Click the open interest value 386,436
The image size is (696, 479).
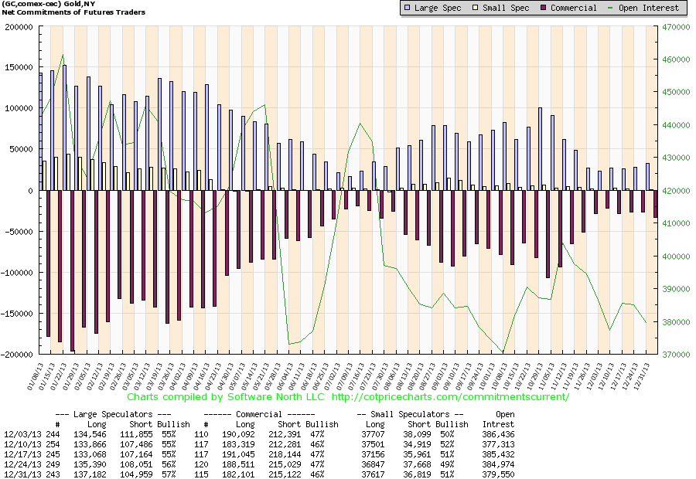(x=499, y=435)
